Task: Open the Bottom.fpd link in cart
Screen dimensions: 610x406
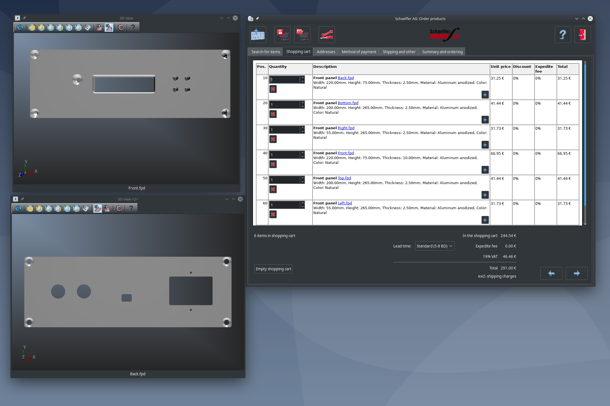Action: [348, 103]
